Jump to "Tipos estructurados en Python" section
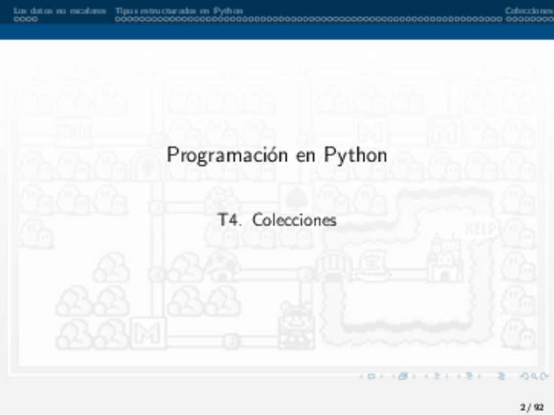554x415 pixels. coord(178,11)
